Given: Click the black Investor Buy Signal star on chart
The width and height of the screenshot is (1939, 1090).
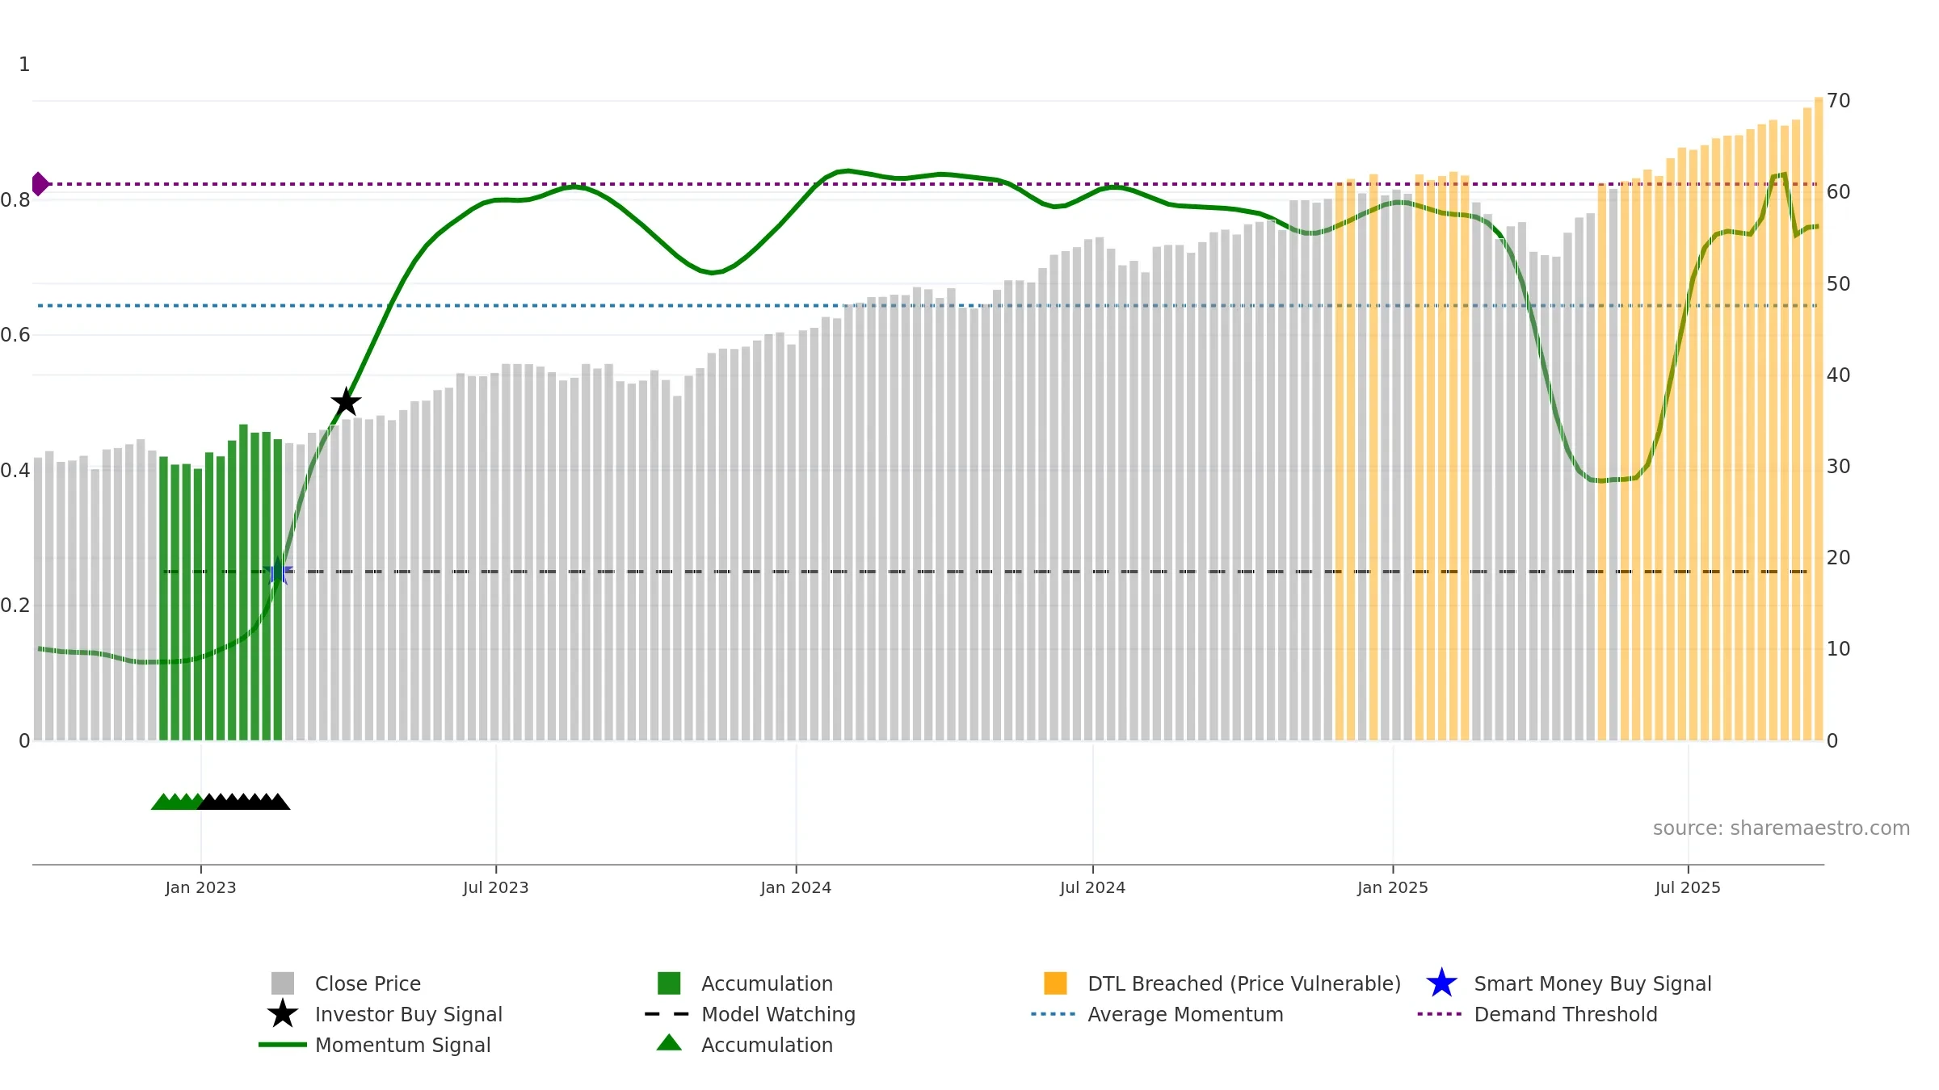Looking at the screenshot, I should [x=346, y=401].
